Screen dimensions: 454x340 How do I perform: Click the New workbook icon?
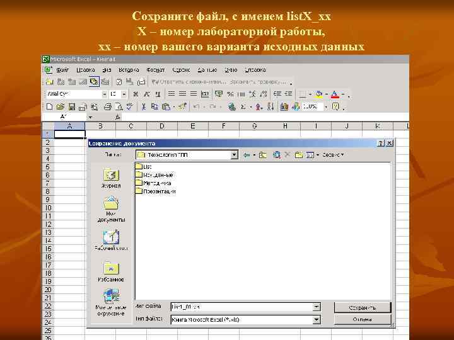(50, 106)
